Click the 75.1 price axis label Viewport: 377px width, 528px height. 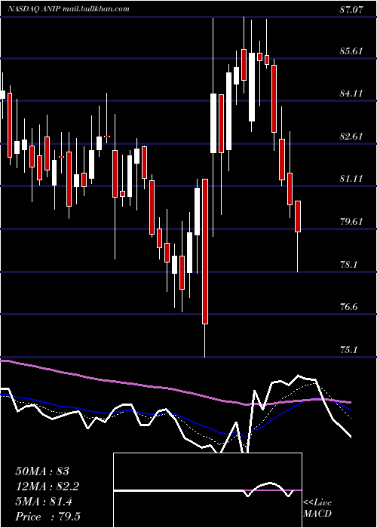[x=348, y=350]
